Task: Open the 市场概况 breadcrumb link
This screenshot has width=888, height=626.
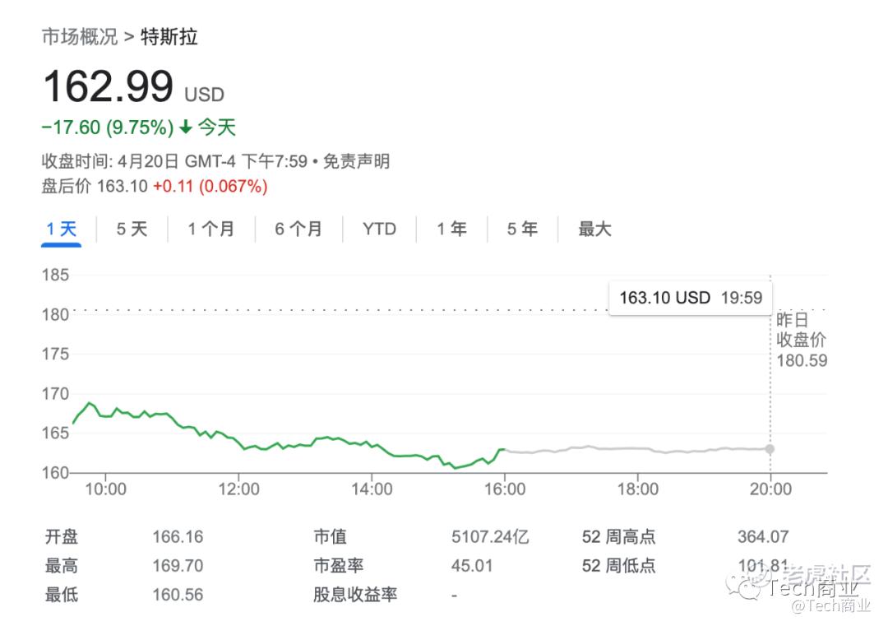Action: [79, 37]
